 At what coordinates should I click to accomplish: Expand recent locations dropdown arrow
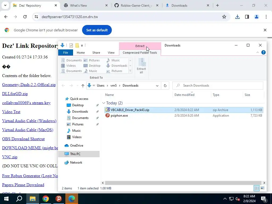(x=77, y=86)
